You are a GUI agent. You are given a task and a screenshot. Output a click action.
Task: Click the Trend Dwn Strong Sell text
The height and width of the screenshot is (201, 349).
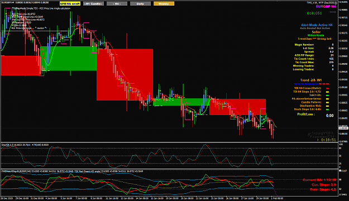tap(314, 39)
